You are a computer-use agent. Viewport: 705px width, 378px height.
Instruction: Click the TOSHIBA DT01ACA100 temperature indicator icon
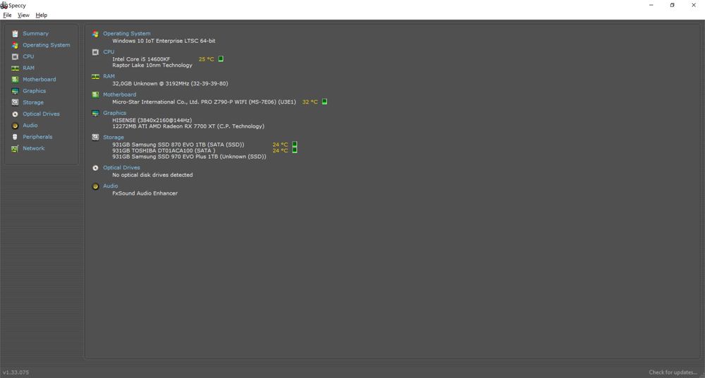click(295, 150)
